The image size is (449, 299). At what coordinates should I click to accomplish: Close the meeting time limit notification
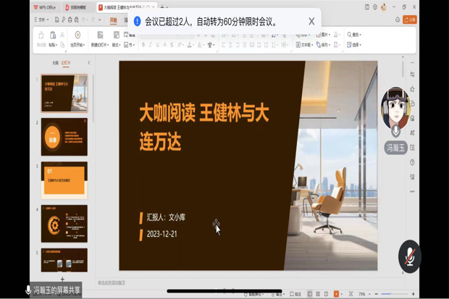click(311, 22)
